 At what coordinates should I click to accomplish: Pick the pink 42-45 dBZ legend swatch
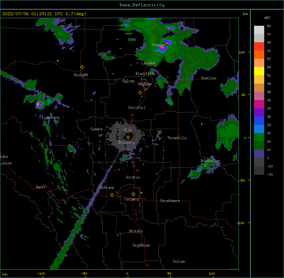coord(259,96)
